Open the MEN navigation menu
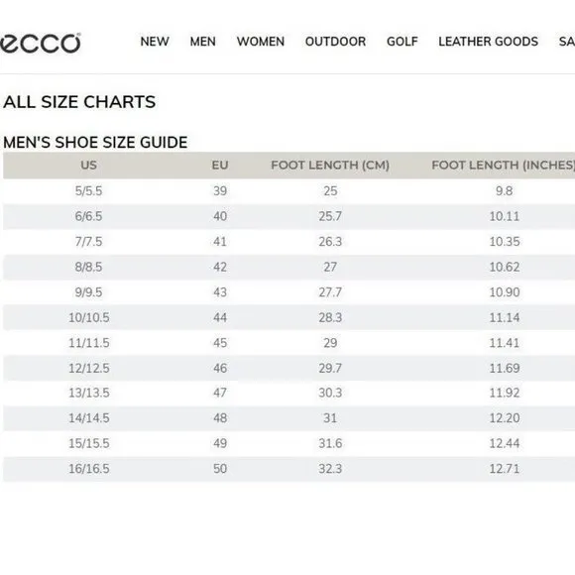575x575 pixels. coord(203,42)
